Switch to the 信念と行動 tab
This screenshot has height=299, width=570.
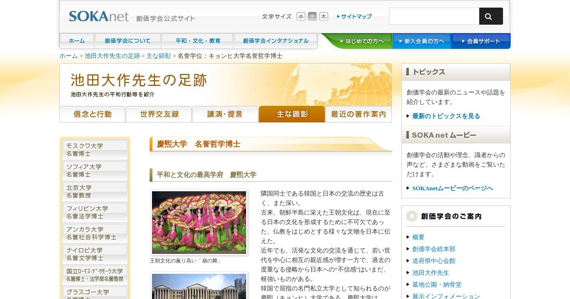click(x=92, y=114)
